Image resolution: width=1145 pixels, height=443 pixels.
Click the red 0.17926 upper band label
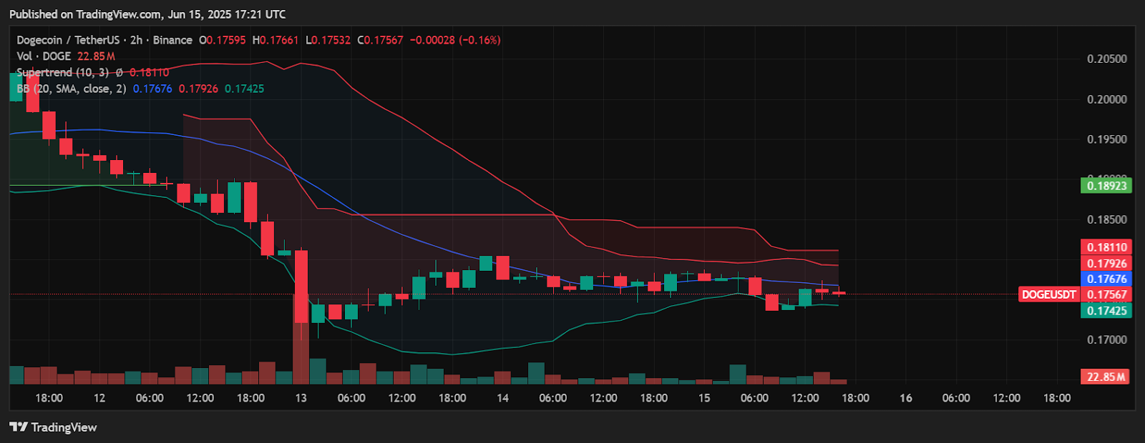(1106, 264)
